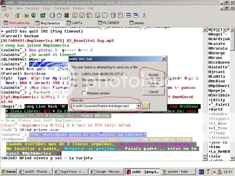Open the Notify List toolbar icon

coord(113,15)
